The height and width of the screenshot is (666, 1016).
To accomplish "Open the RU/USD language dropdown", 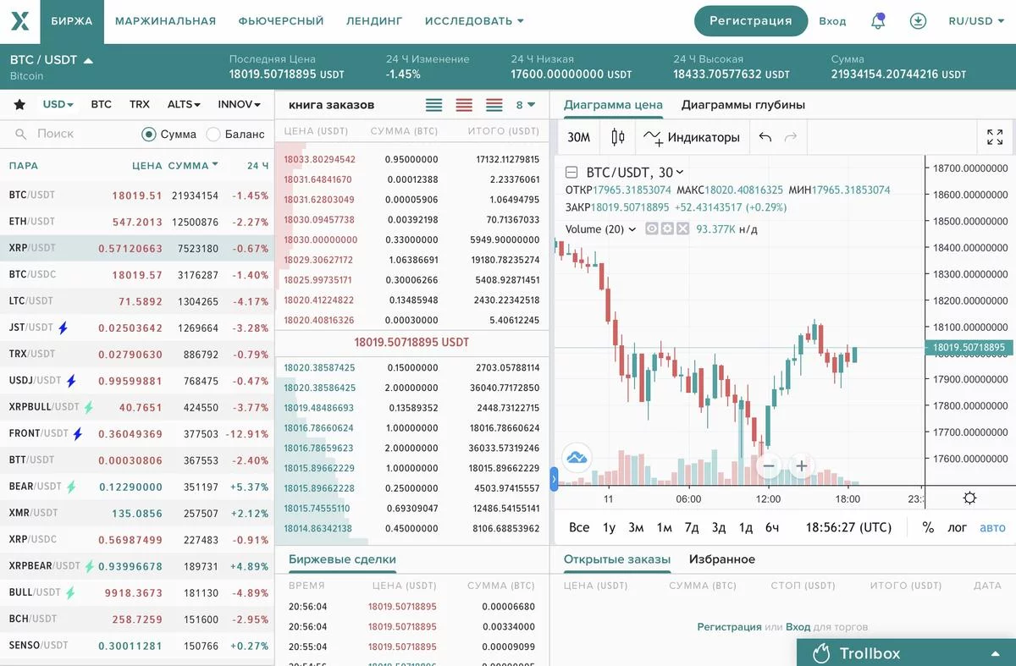I will (976, 21).
